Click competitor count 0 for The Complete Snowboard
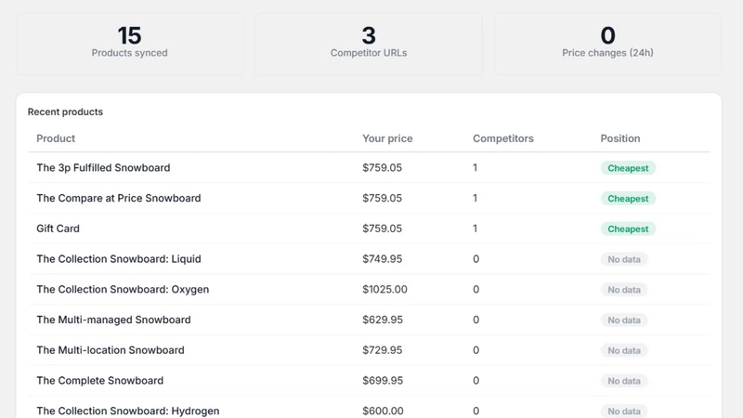 coord(476,381)
